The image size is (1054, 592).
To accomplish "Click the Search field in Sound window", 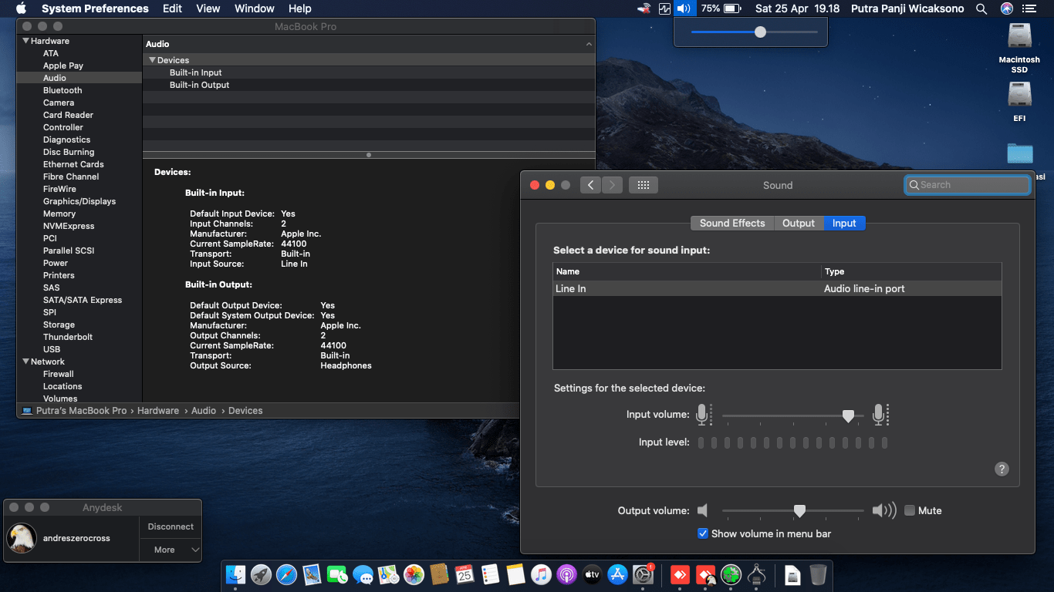I will pyautogui.click(x=968, y=185).
